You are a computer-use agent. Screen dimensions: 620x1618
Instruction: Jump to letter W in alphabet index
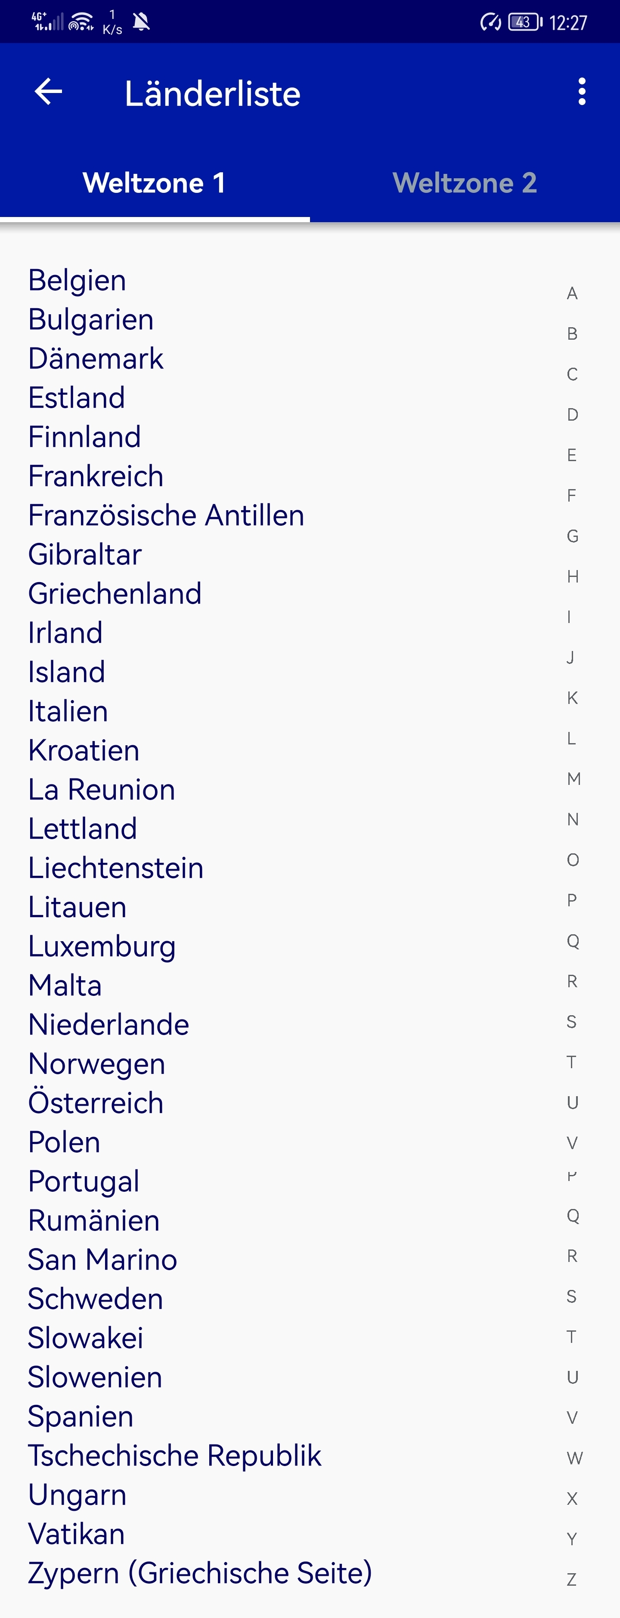pos(574,1458)
